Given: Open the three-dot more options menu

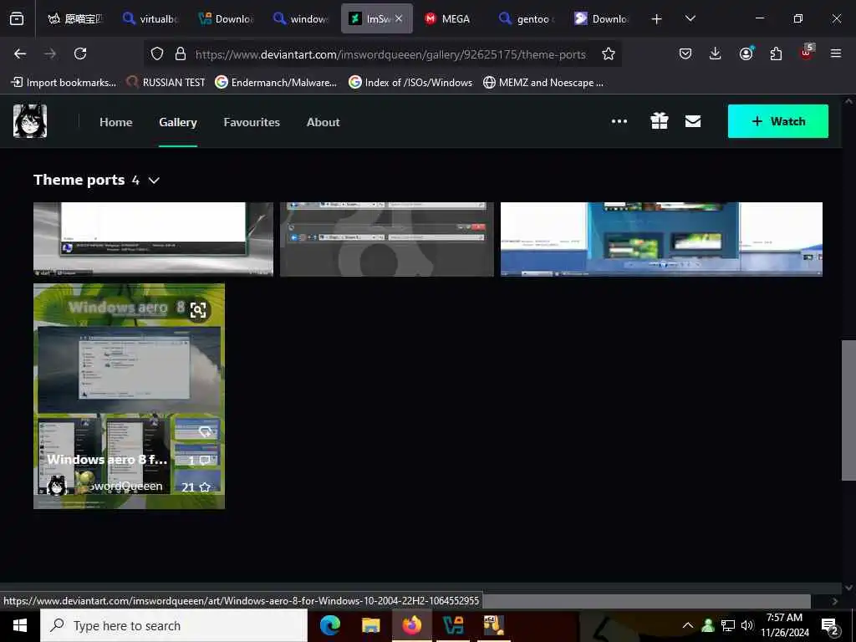Looking at the screenshot, I should click(619, 121).
